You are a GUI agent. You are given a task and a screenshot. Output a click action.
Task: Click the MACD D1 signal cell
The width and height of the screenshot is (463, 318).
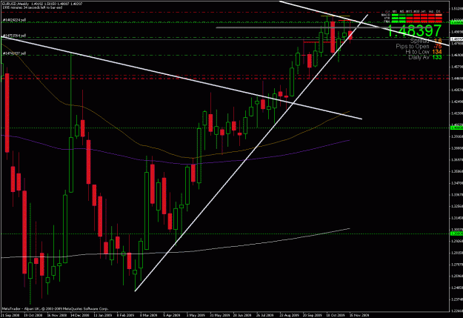[x=439, y=15]
